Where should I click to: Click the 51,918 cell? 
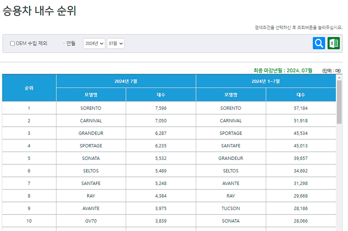[x=301, y=121]
